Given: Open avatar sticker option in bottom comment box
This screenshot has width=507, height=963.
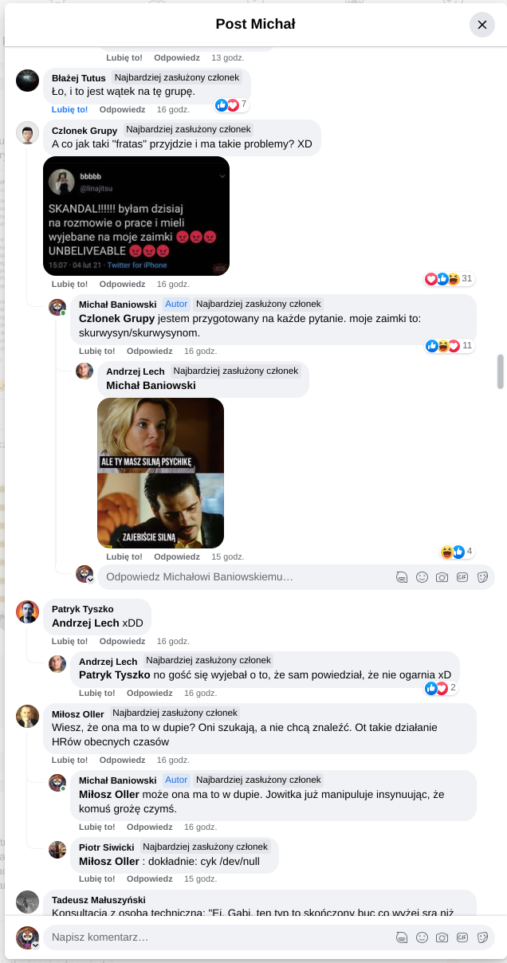Looking at the screenshot, I should click(403, 937).
